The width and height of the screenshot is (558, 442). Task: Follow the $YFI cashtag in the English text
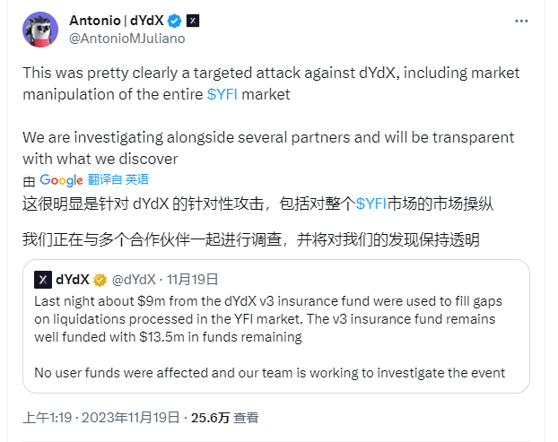coord(222,95)
